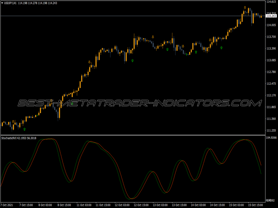Click the 11 Oct 03:00 time label
The width and height of the screenshot is (278, 208).
click(x=84, y=205)
